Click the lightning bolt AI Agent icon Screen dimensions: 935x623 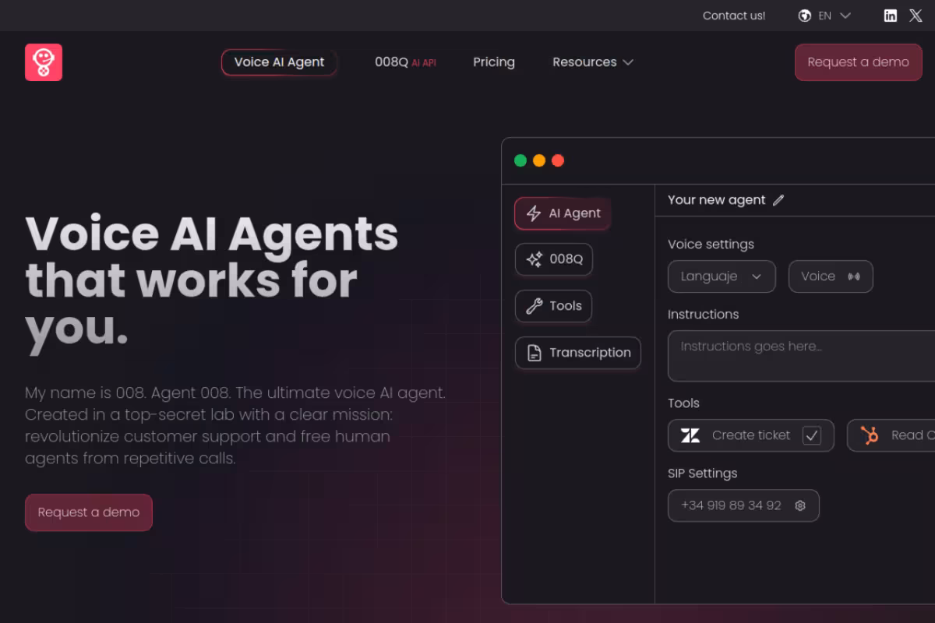(x=534, y=213)
